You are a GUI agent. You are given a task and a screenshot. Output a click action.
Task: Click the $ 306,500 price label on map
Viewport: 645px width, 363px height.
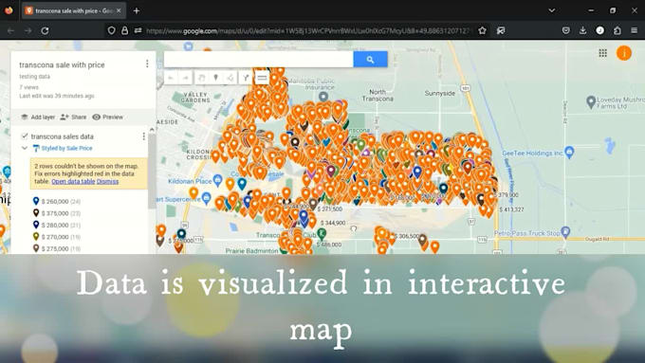pyautogui.click(x=406, y=236)
